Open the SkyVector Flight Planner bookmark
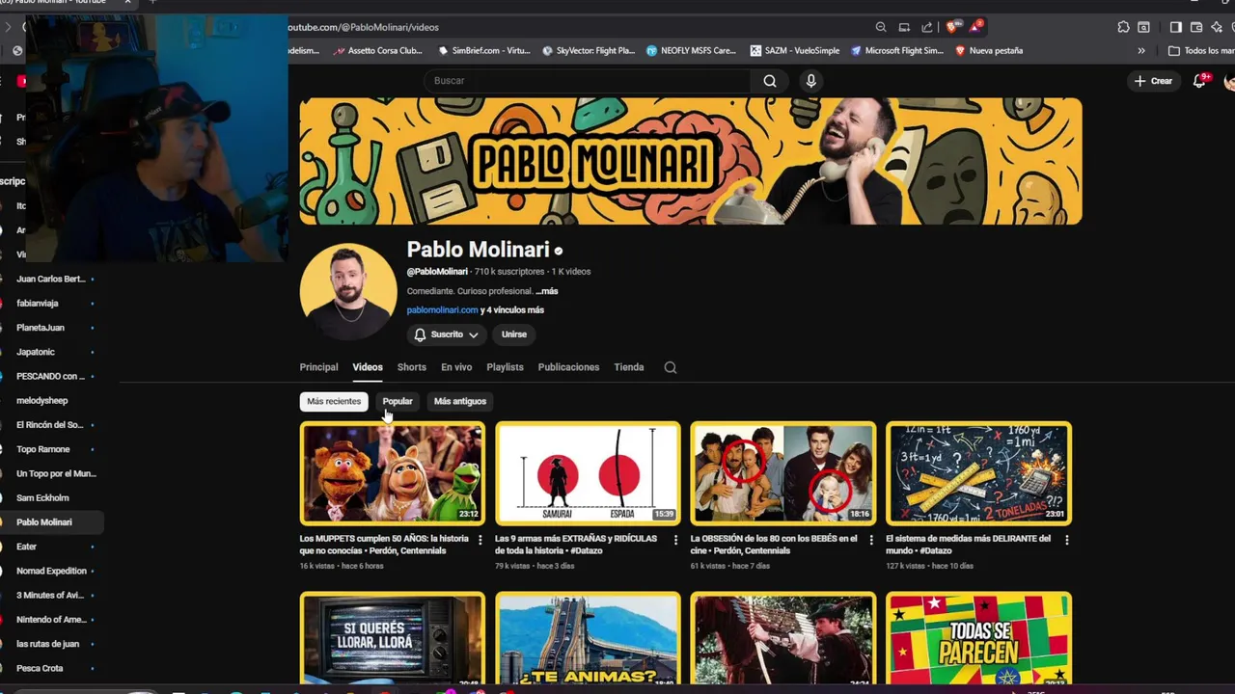The image size is (1235, 694). [589, 50]
